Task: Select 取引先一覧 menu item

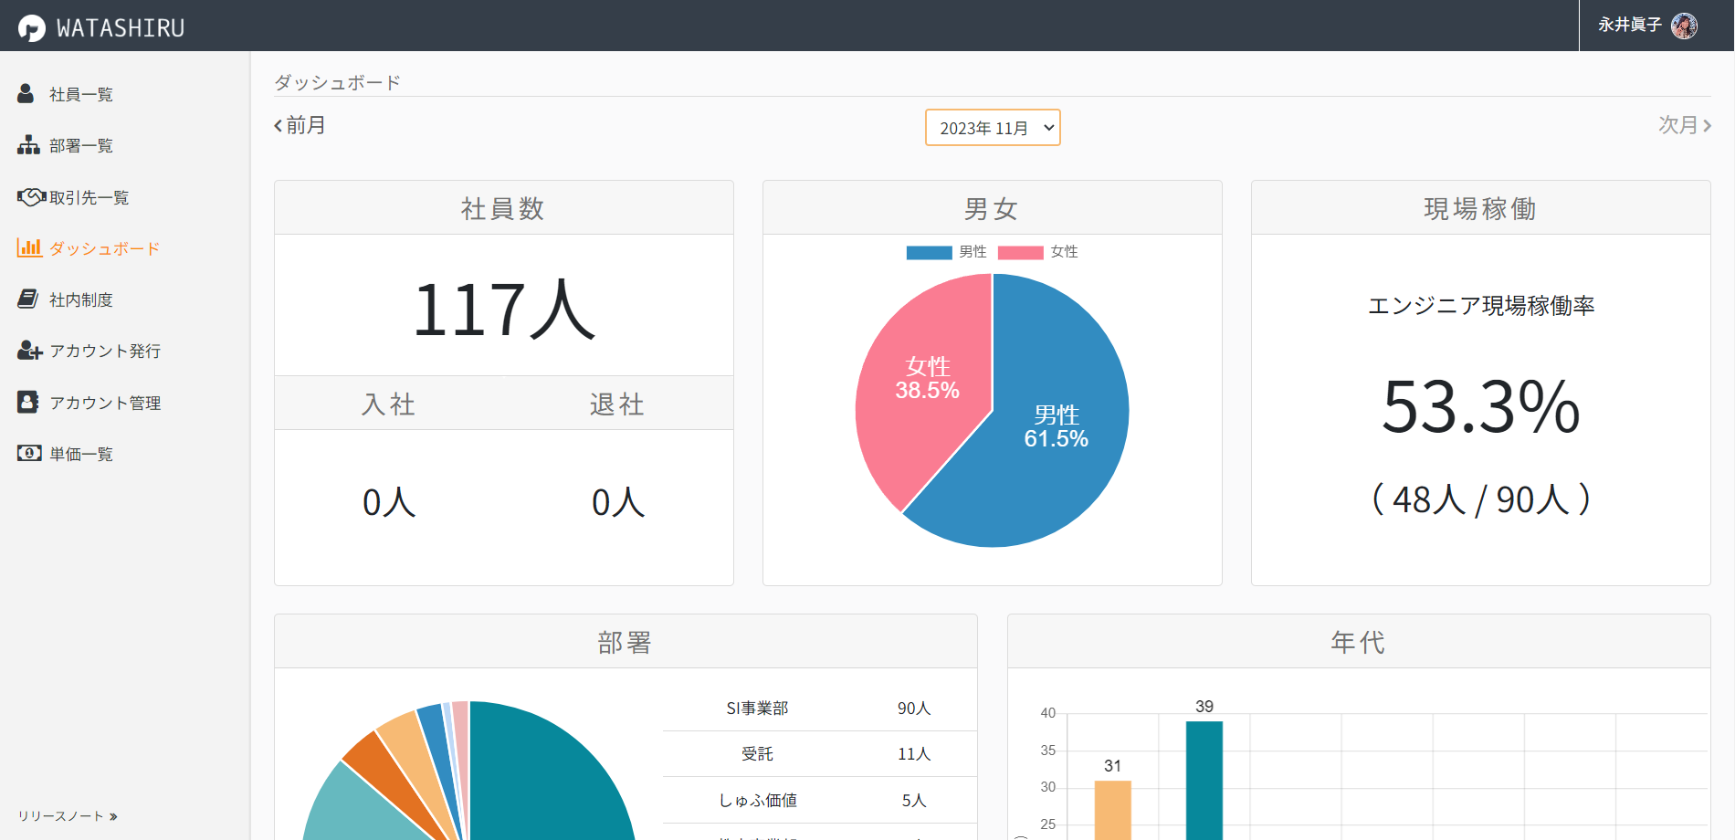Action: 89,197
